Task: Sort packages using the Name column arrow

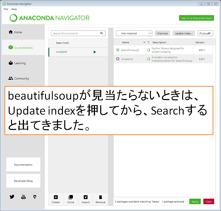Action: pos(144,42)
